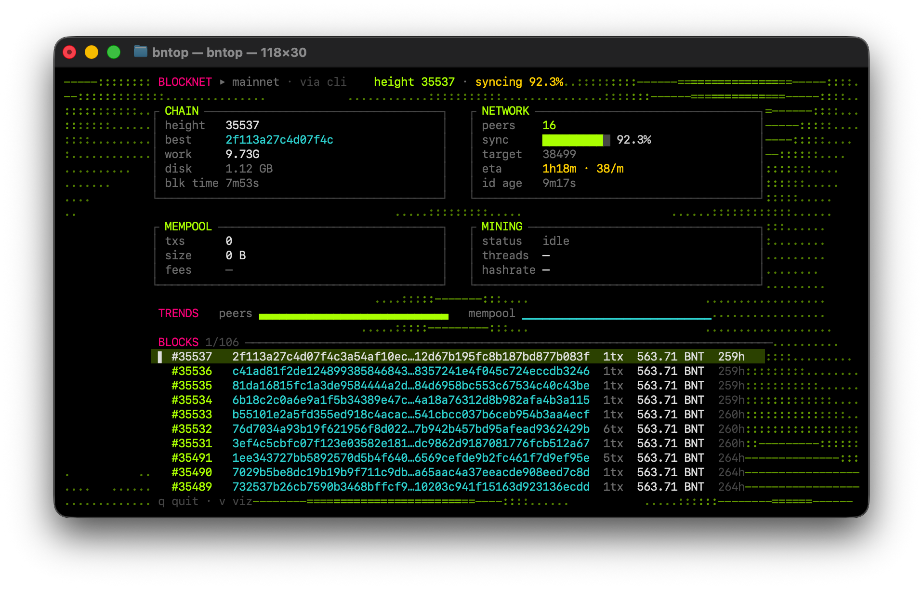Click the BLOCKNET header label
The width and height of the screenshot is (923, 589).
click(185, 82)
